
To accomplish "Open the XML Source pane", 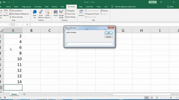I will pos(81,13).
